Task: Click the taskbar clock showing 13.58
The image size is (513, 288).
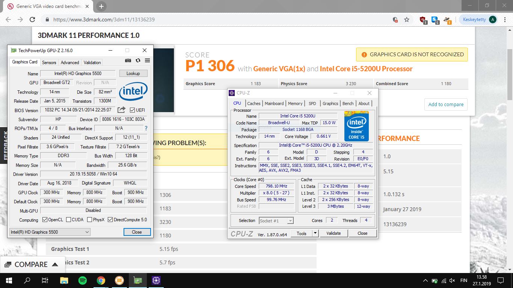Action: (481, 280)
